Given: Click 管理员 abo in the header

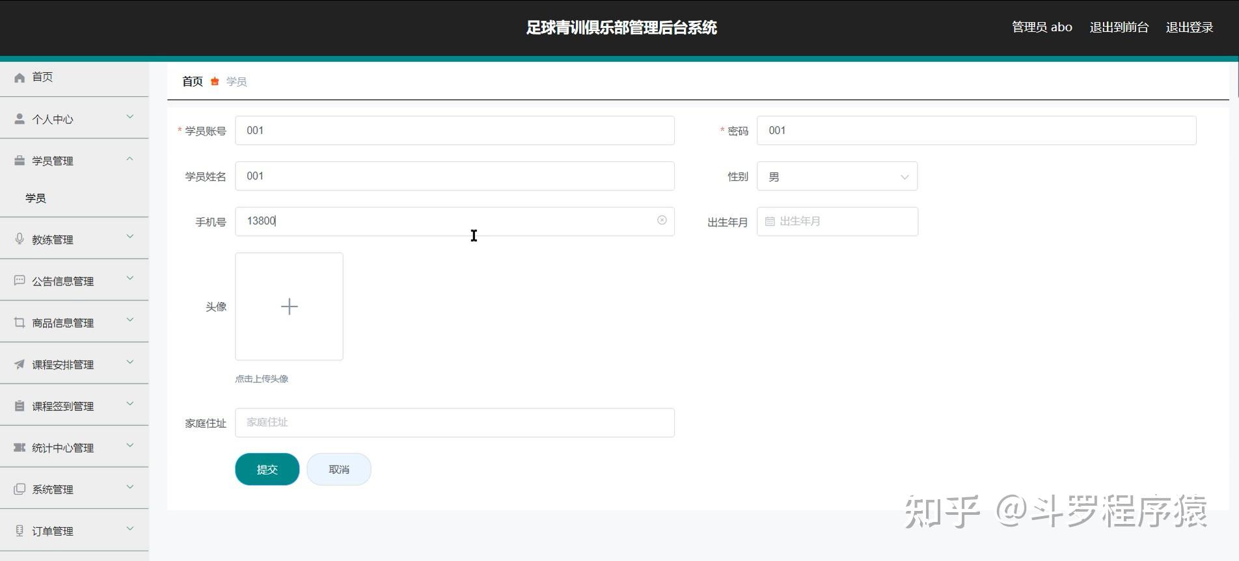Looking at the screenshot, I should (x=1042, y=27).
